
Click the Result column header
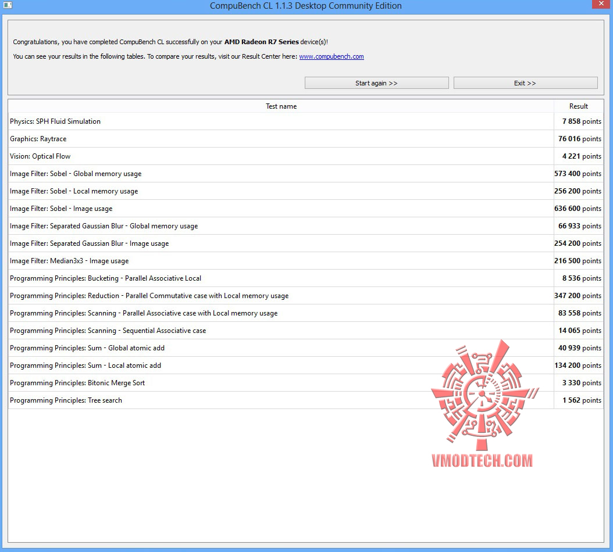579,106
